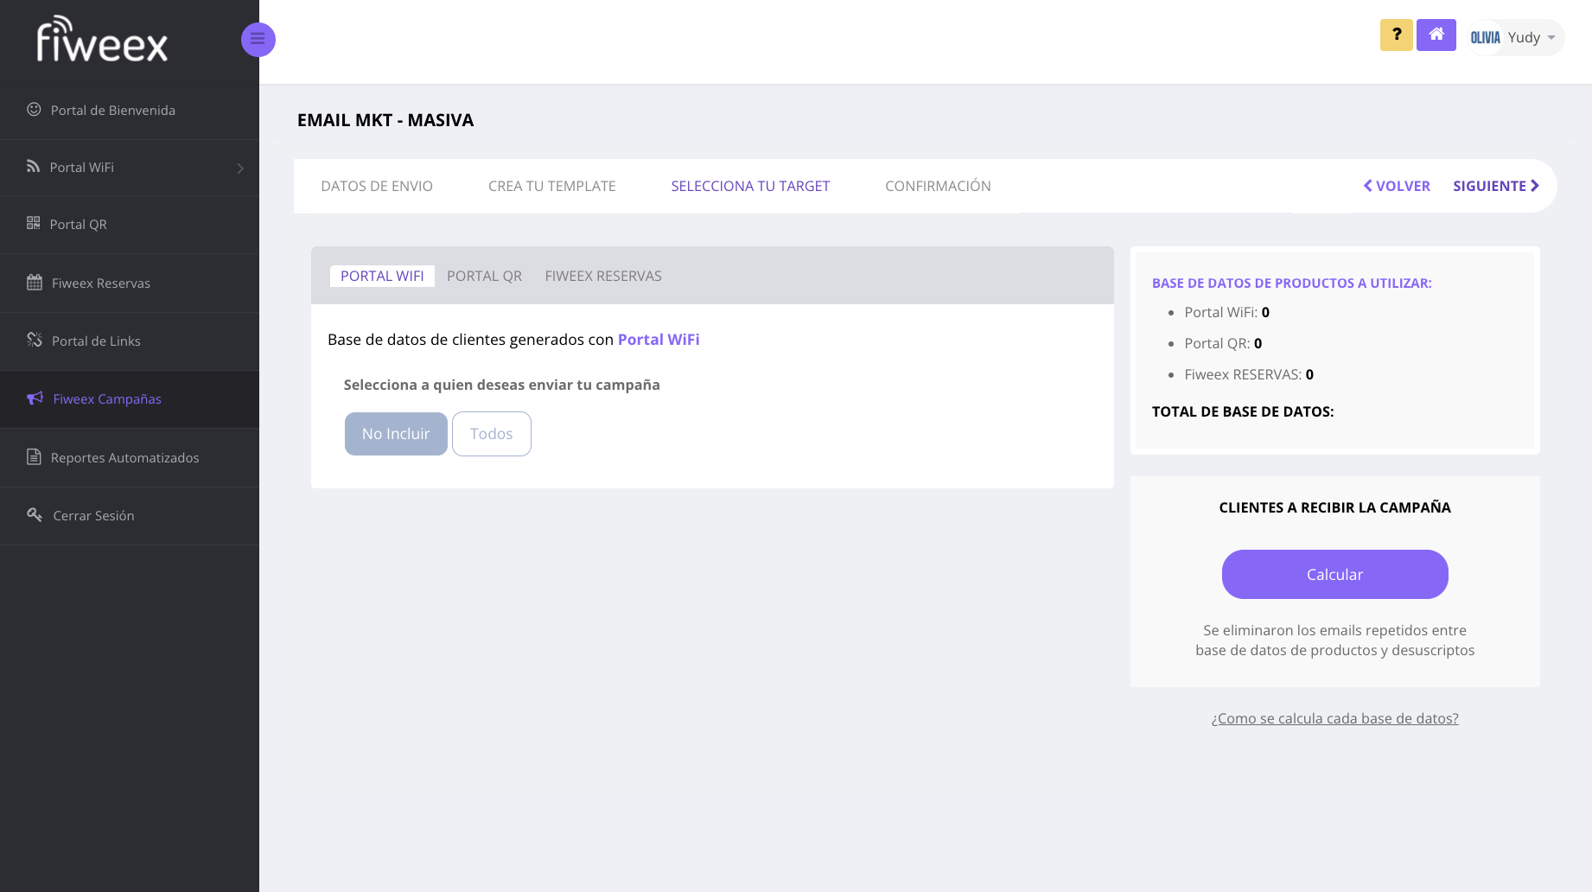Select the Todos option
Viewport: 1592px width, 892px height.
click(491, 434)
